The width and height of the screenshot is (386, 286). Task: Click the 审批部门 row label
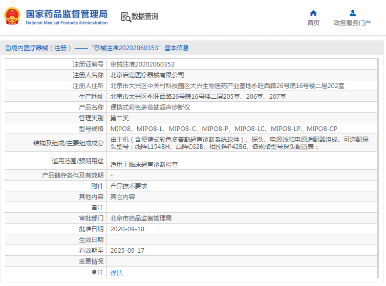pyautogui.click(x=91, y=218)
